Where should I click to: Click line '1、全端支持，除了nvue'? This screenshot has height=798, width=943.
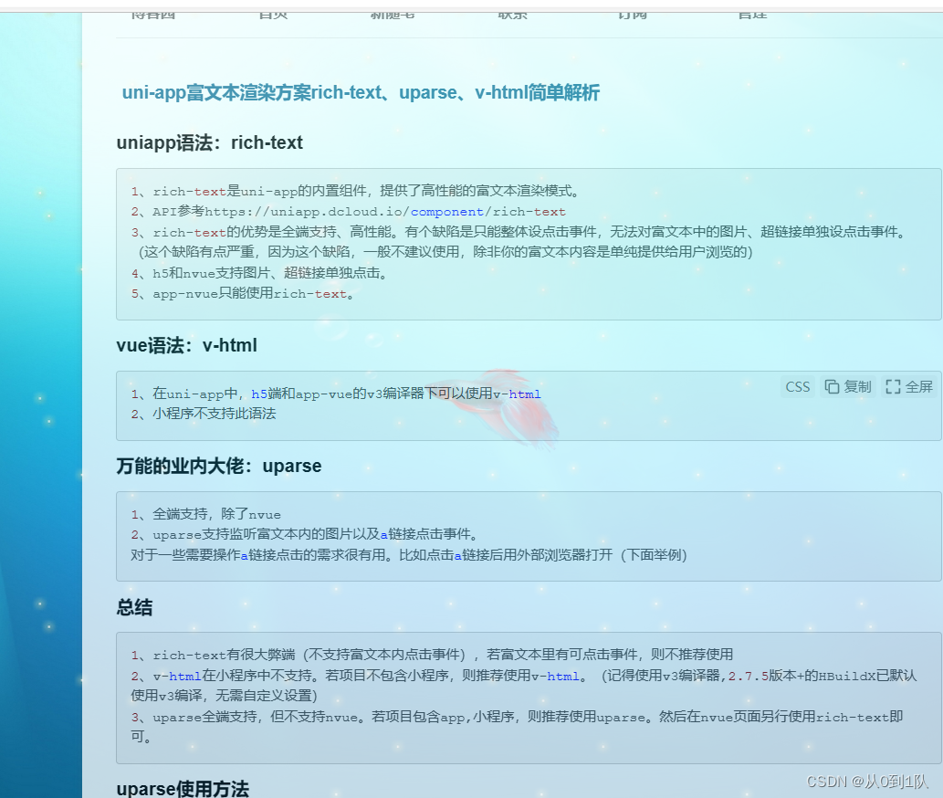(x=205, y=514)
